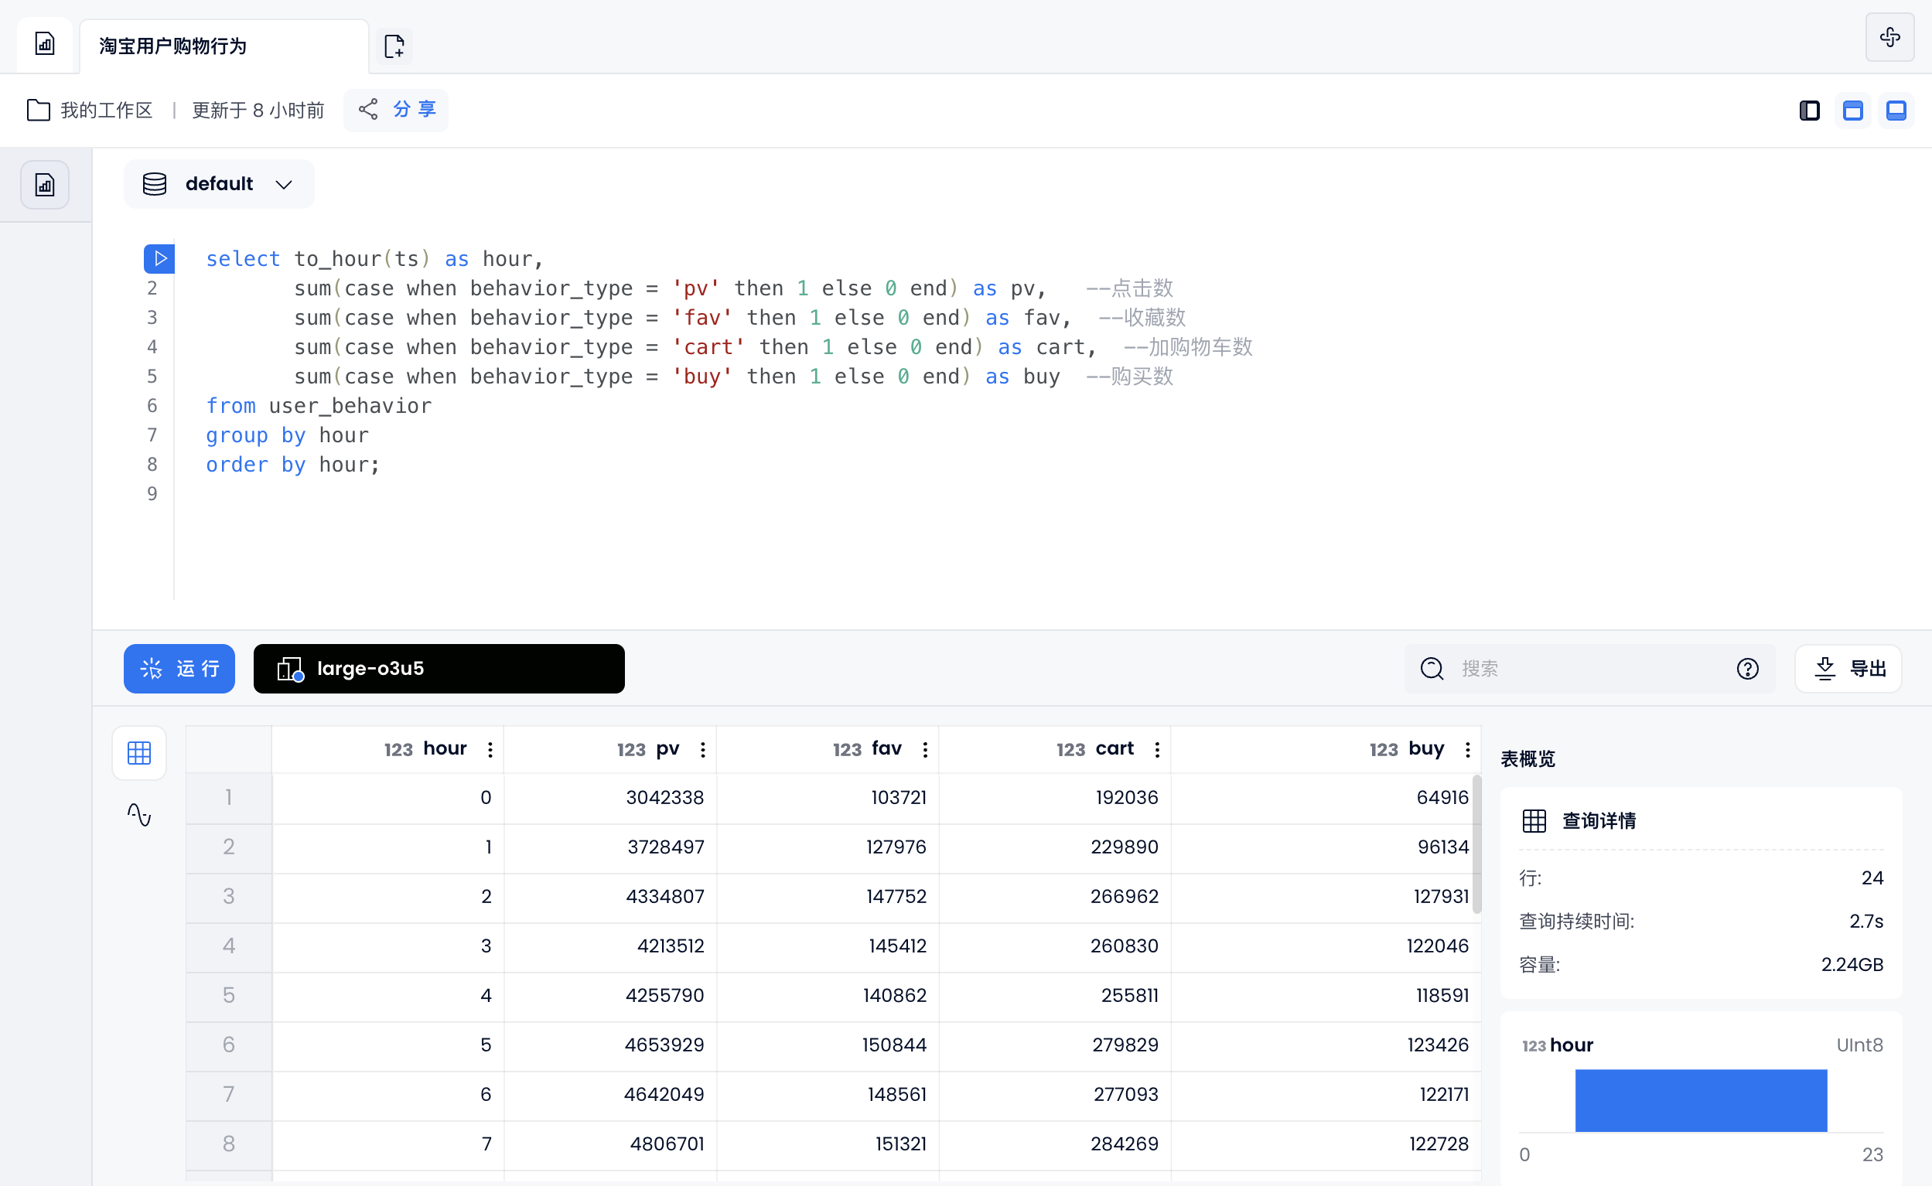Open the fav column options menu
The width and height of the screenshot is (1932, 1186).
[x=926, y=750]
